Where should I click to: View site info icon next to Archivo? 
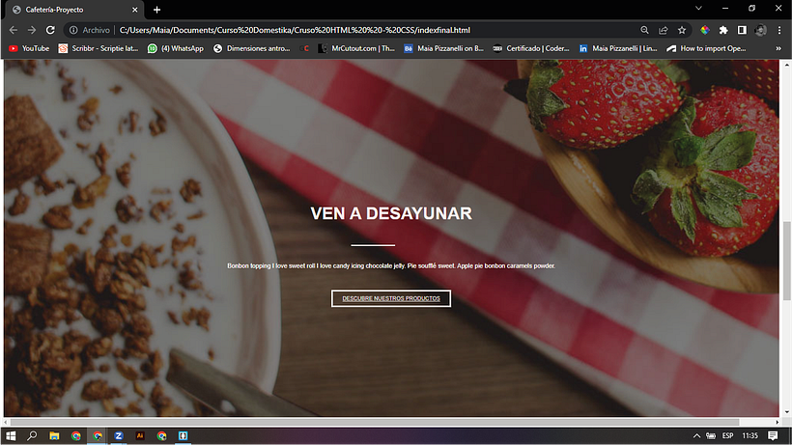73,30
